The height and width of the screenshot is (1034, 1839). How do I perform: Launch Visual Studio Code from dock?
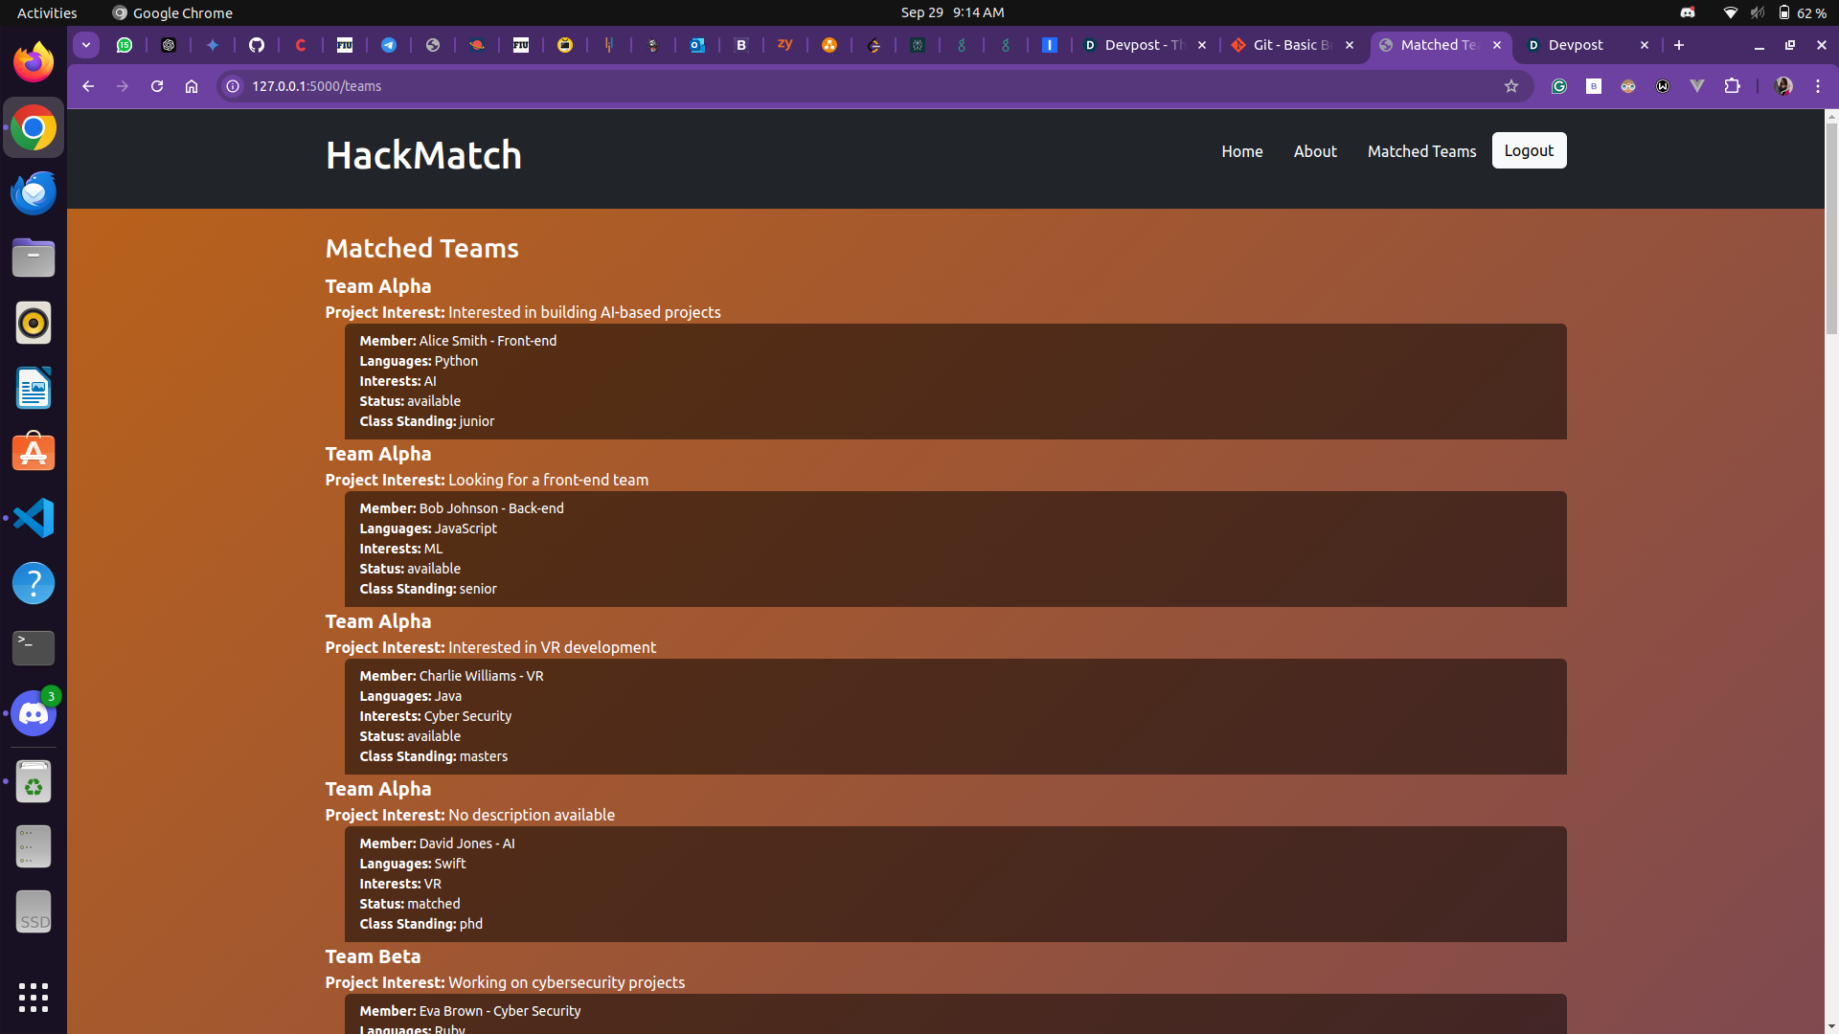[34, 518]
